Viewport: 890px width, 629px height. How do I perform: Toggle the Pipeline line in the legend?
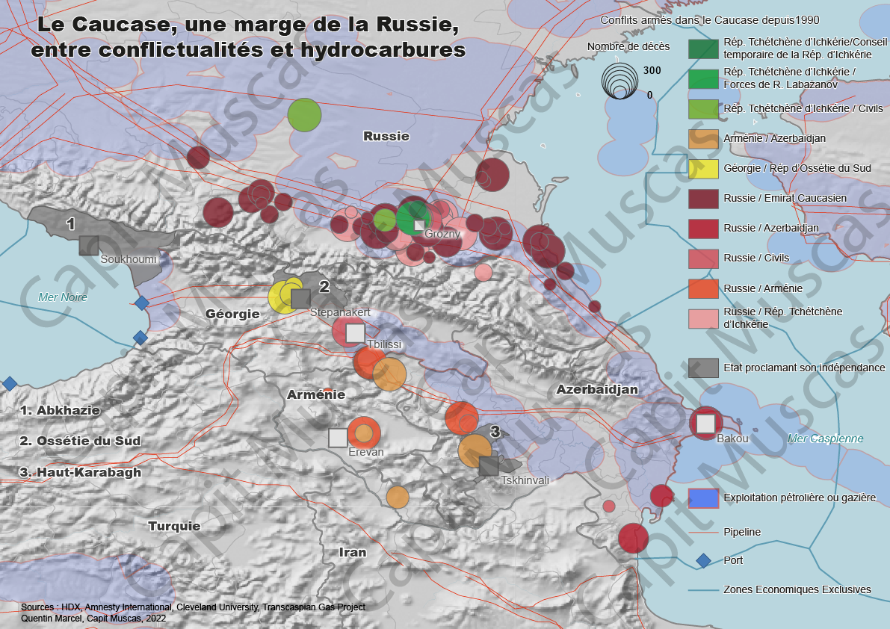click(x=702, y=532)
